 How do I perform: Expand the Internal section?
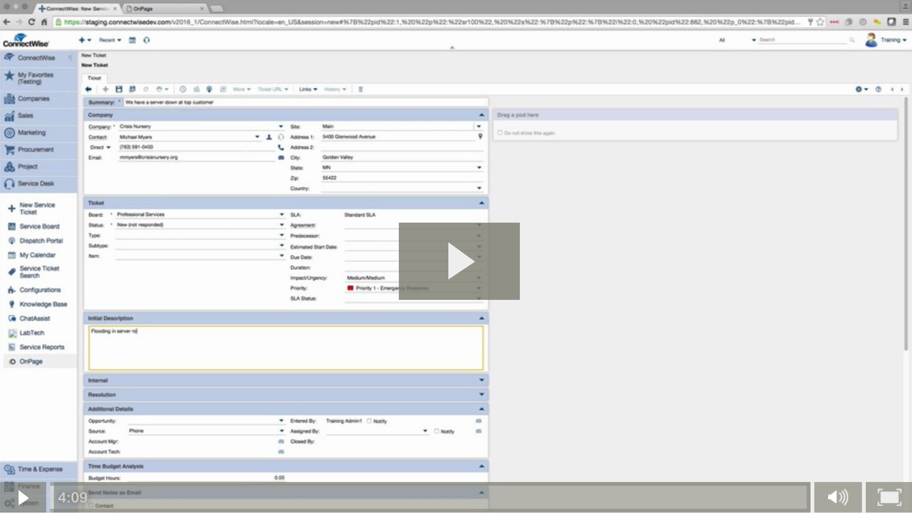pyautogui.click(x=481, y=380)
